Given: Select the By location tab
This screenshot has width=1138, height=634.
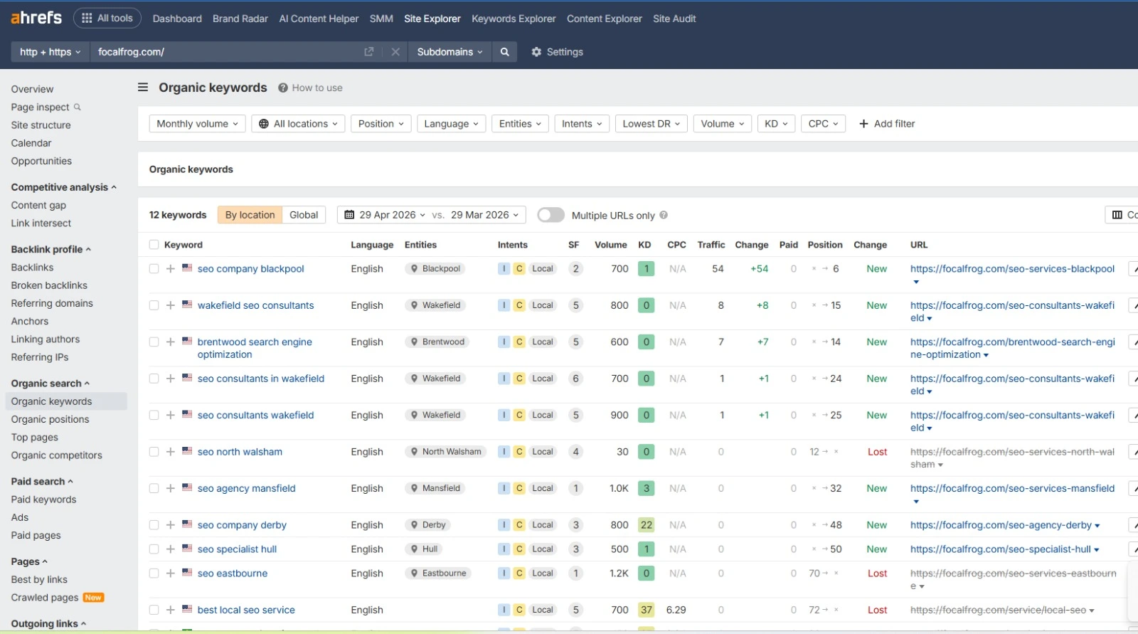Looking at the screenshot, I should click(250, 215).
